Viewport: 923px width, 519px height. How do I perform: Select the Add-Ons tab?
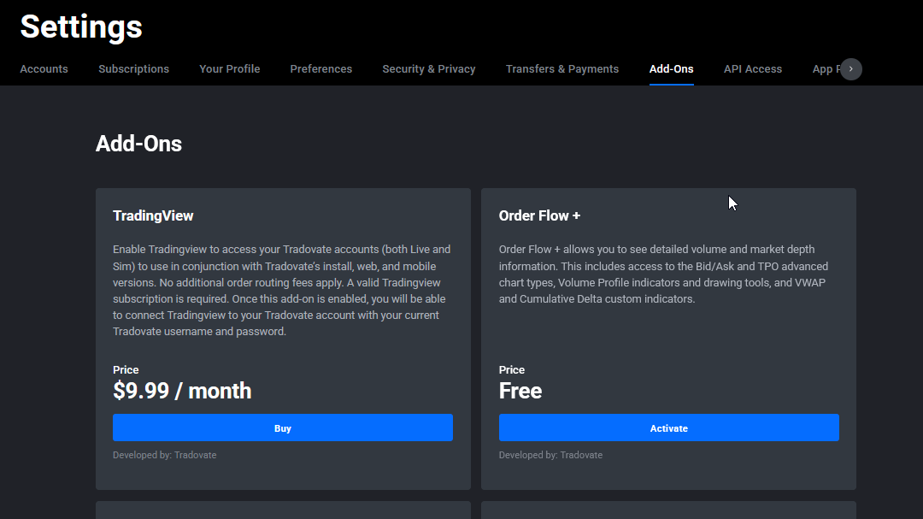click(671, 69)
